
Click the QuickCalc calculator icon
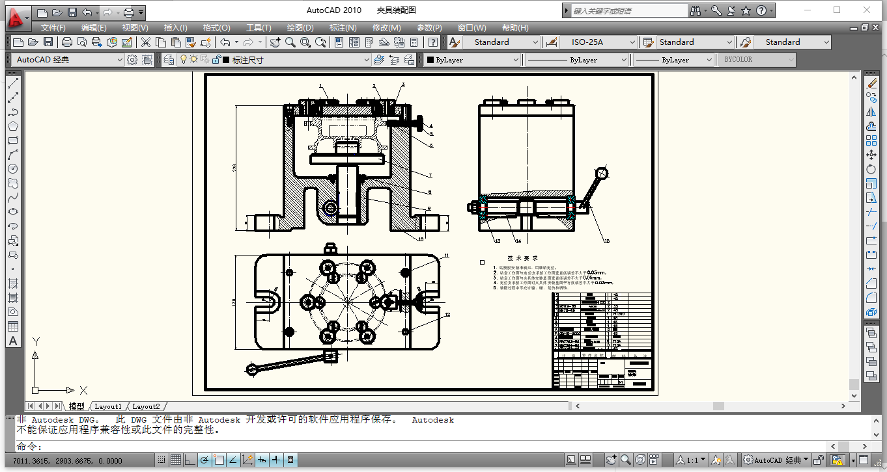coord(414,42)
